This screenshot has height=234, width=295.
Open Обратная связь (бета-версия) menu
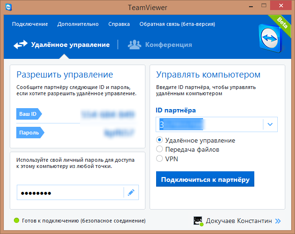click(177, 24)
